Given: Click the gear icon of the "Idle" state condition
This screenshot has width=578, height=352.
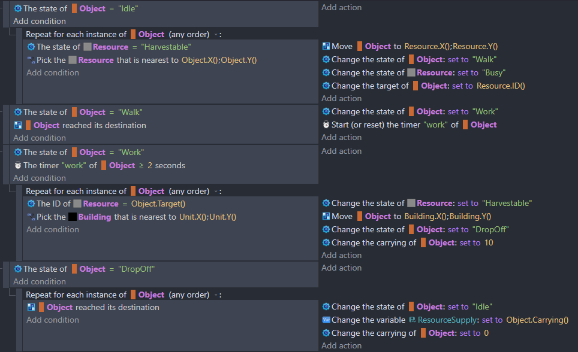Looking at the screenshot, I should coord(18,9).
